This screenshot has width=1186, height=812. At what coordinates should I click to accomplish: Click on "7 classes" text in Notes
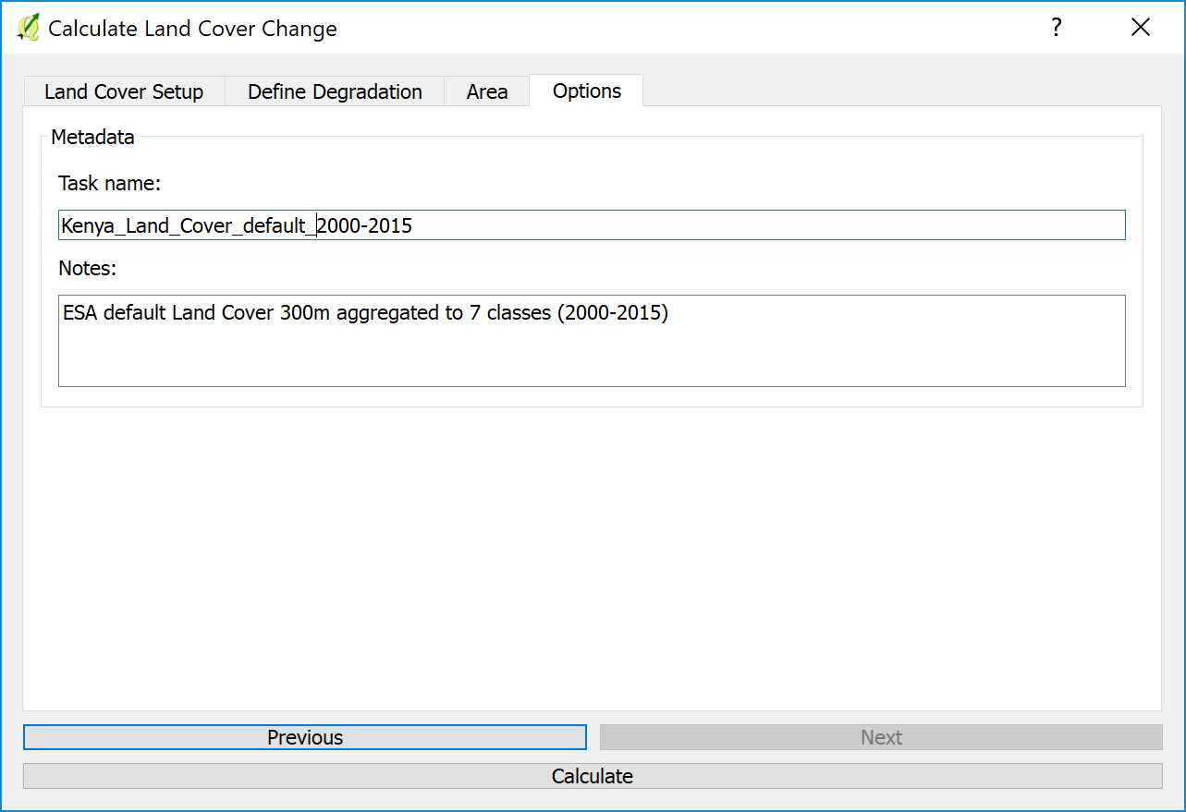pos(510,313)
